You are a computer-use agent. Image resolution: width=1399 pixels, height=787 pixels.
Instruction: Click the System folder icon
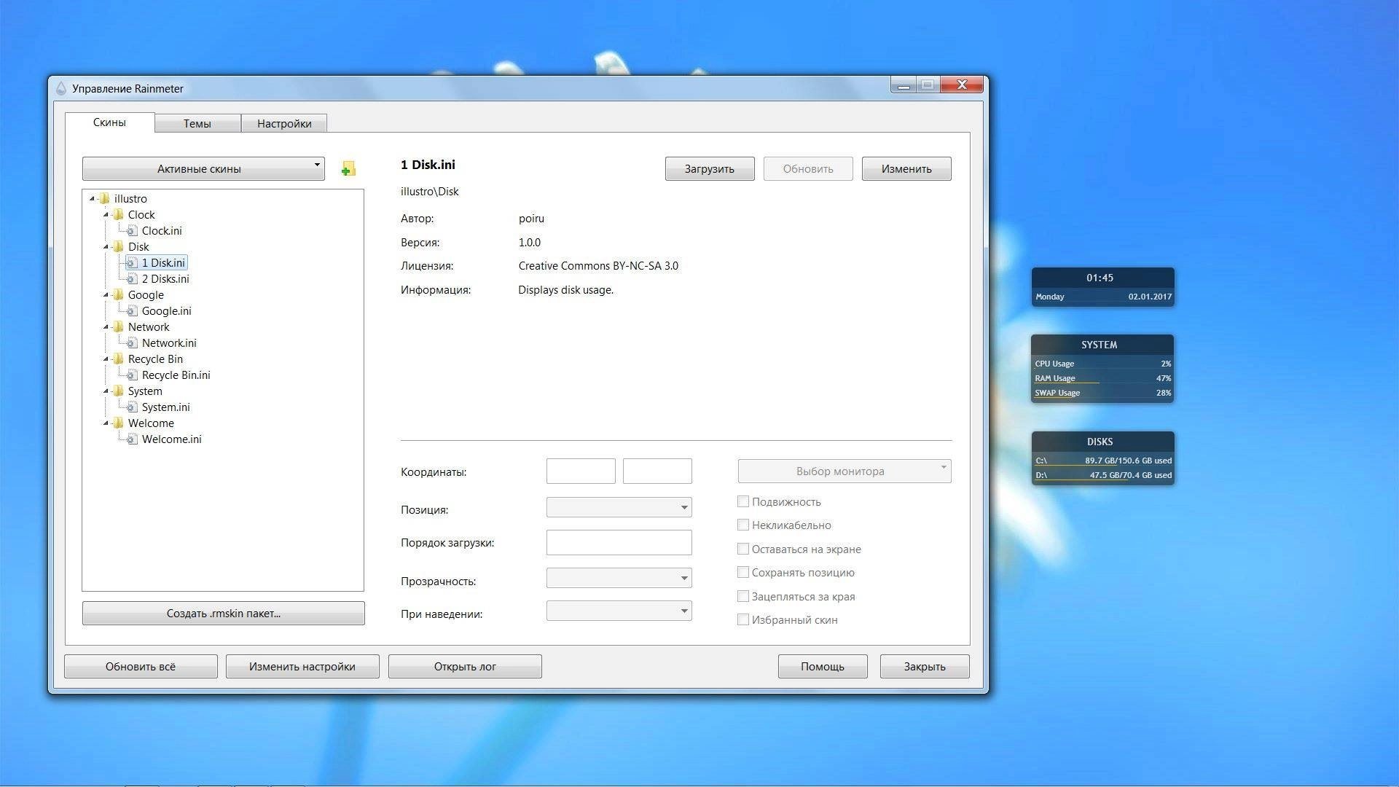point(119,391)
